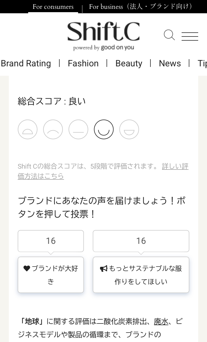Viewport: 207px width, 342px height.
Task: Open the hamburger menu icon
Action: 190,36
